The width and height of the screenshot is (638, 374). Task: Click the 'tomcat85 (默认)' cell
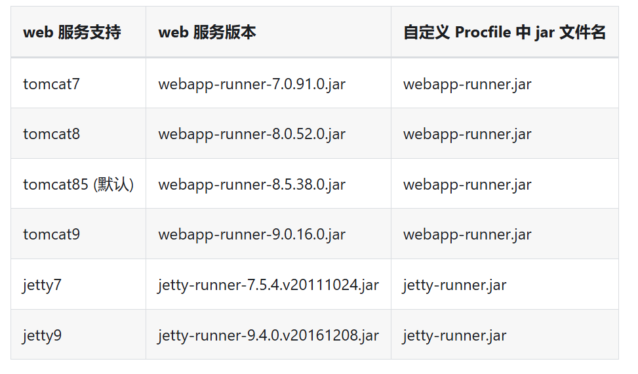(78, 184)
